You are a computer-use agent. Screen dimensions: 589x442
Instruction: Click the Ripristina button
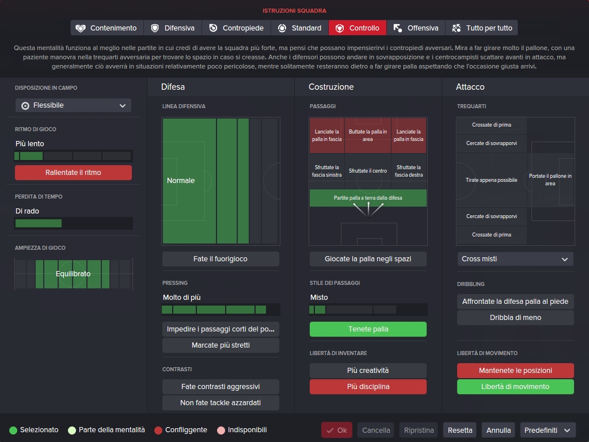(419, 430)
